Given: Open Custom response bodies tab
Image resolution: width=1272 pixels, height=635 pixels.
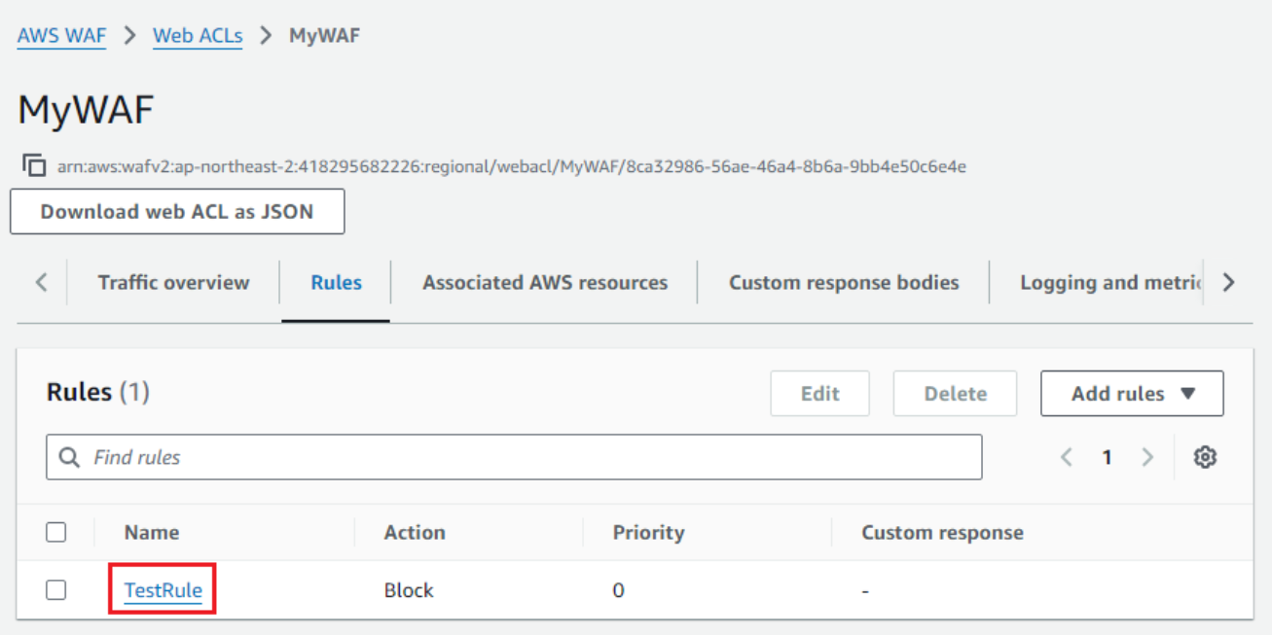Looking at the screenshot, I should (x=844, y=283).
